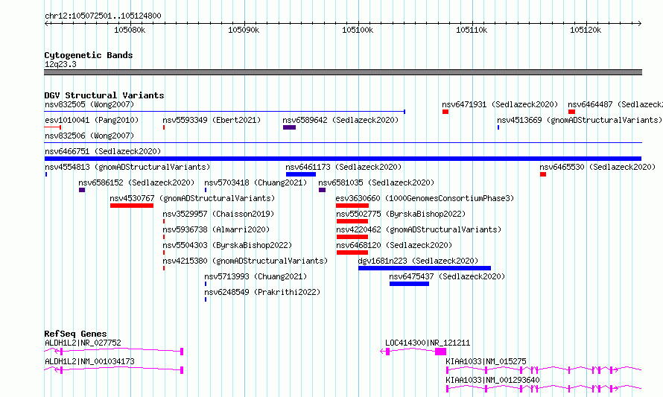This screenshot has height=397, width=663.
Task: Click the nsv832505 (Wong2007) variant label
Action: click(89, 104)
